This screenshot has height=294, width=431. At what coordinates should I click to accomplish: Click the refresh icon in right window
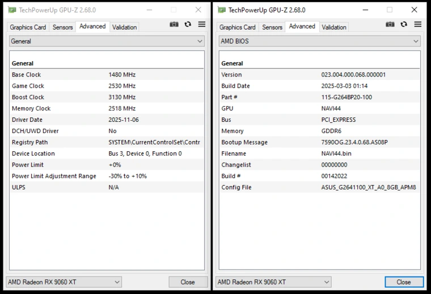(x=404, y=24)
